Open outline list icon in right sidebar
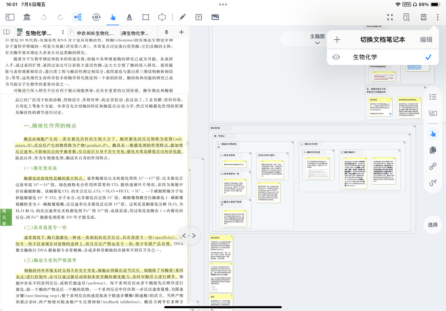The height and width of the screenshot is (311, 446). pos(433,97)
